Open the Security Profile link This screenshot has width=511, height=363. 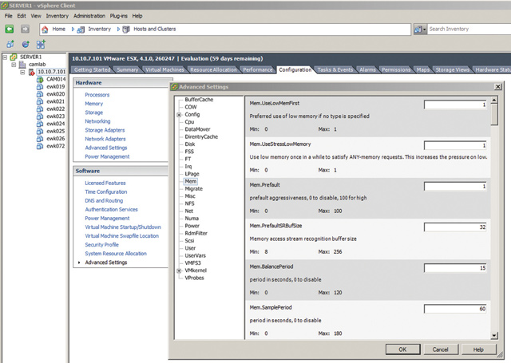click(101, 244)
